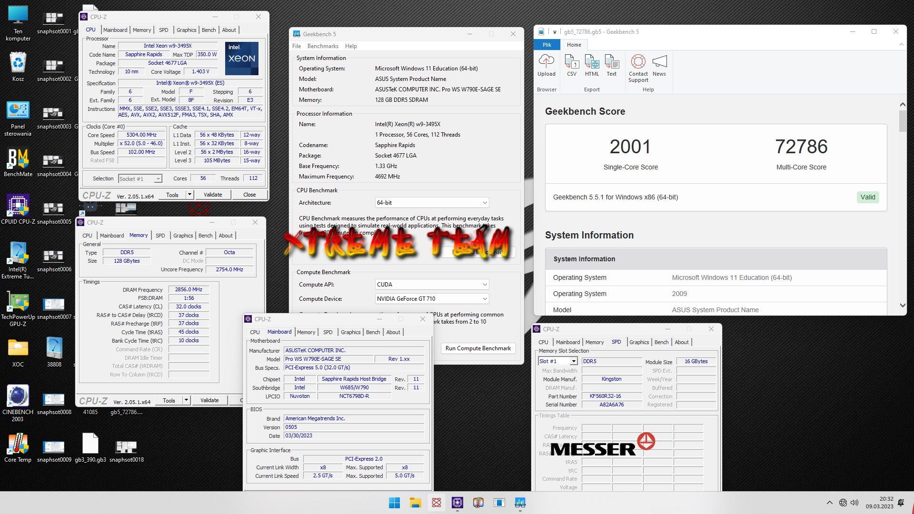
Task: Click Tools button in CPU-Z CPU window
Action: (x=172, y=195)
